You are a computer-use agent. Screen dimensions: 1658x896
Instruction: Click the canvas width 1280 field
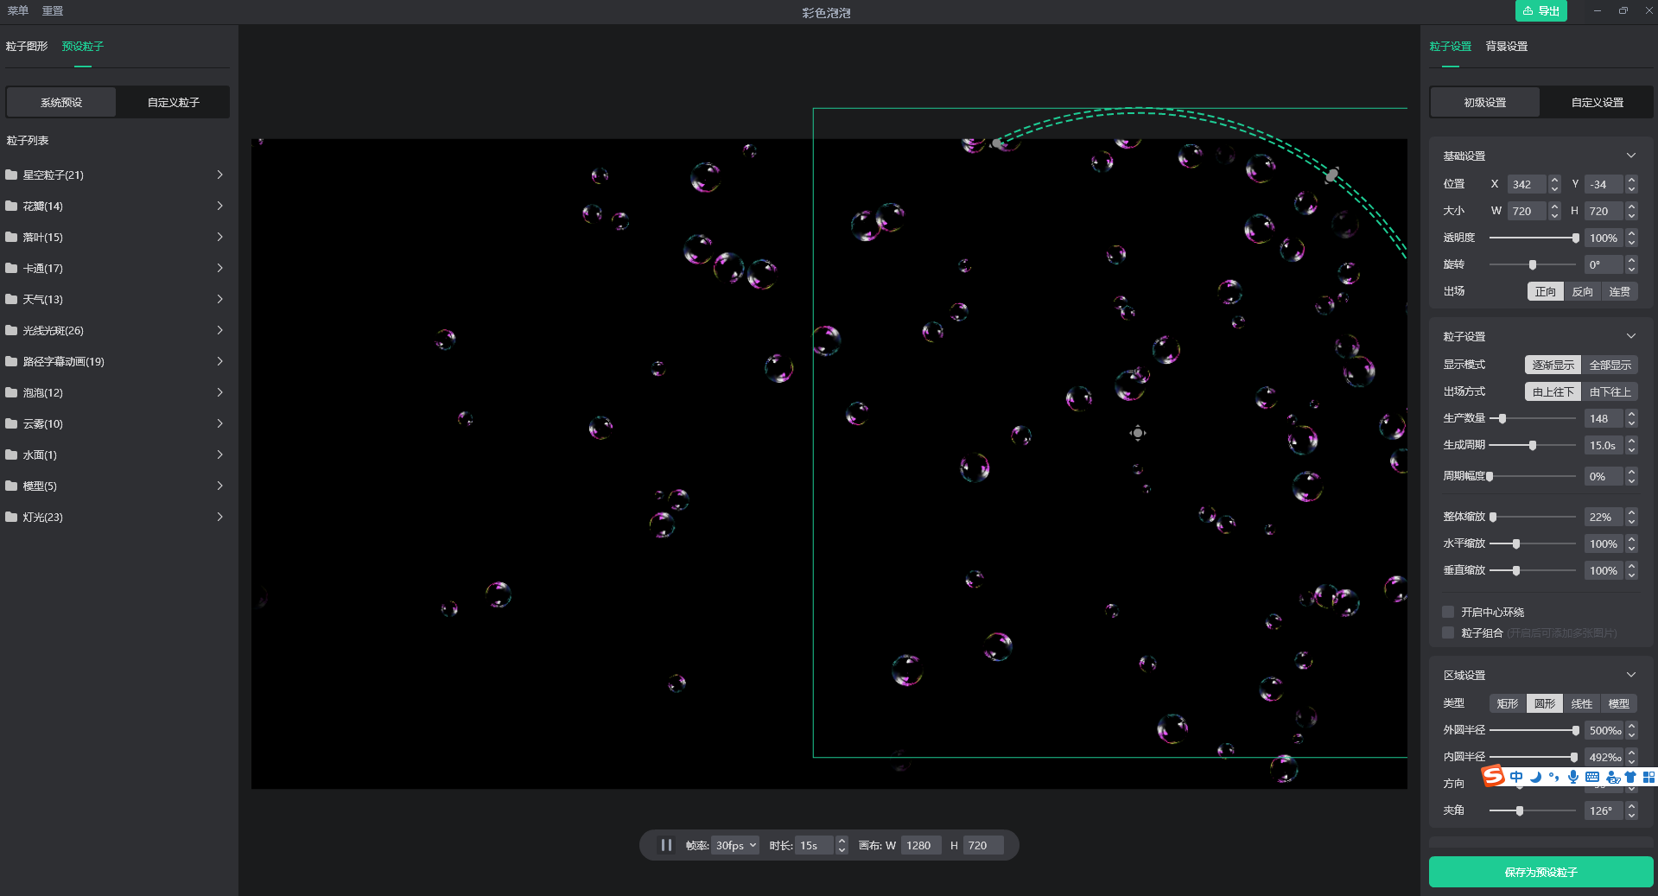click(x=920, y=845)
